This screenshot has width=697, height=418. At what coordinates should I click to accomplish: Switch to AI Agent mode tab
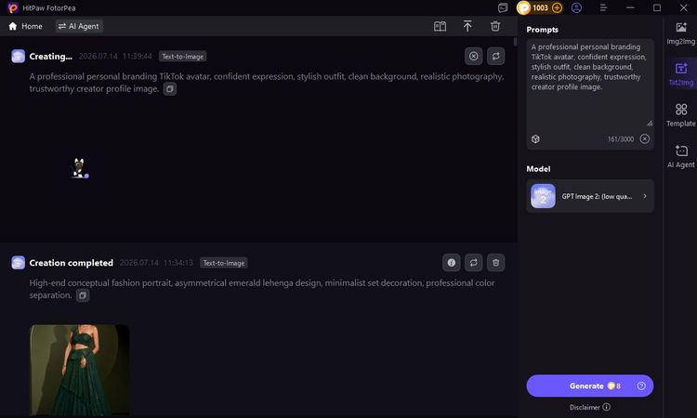[79, 26]
